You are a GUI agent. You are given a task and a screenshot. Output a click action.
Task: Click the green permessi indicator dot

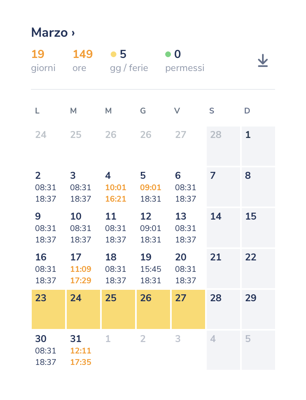point(168,54)
